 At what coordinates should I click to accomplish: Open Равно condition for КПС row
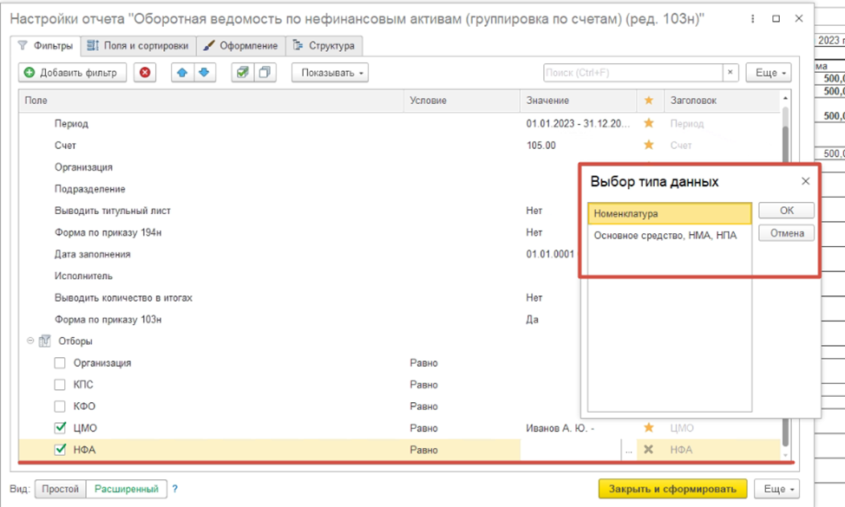pos(423,385)
